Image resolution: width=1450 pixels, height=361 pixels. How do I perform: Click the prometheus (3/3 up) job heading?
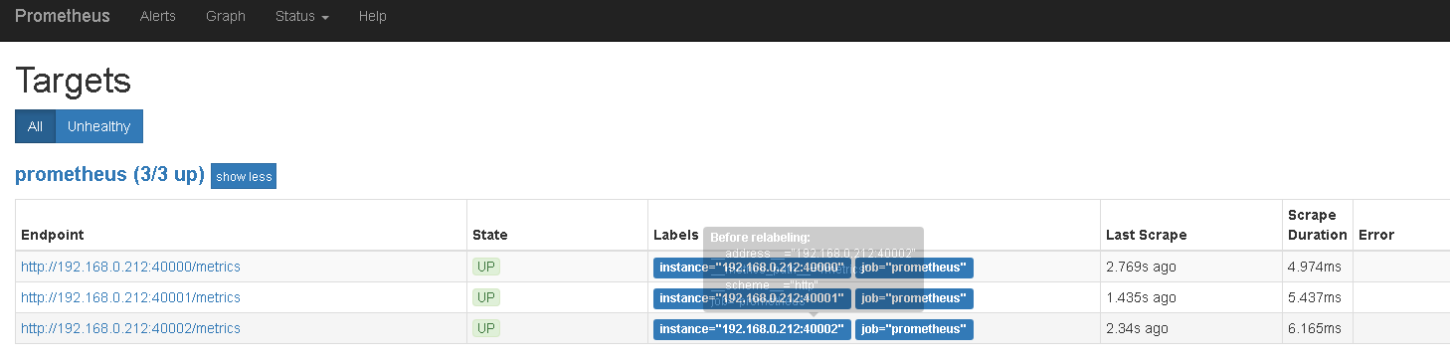pos(109,175)
